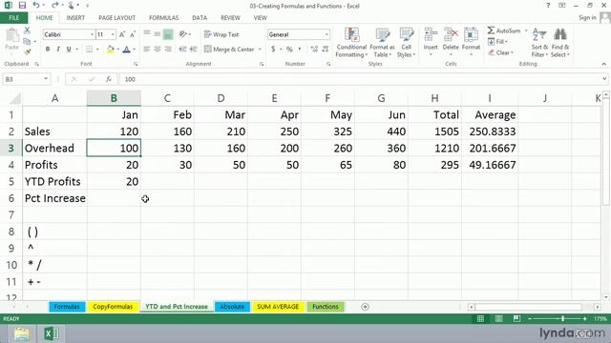Open the Borders button
Screen dimensions: 611x343
pos(89,49)
